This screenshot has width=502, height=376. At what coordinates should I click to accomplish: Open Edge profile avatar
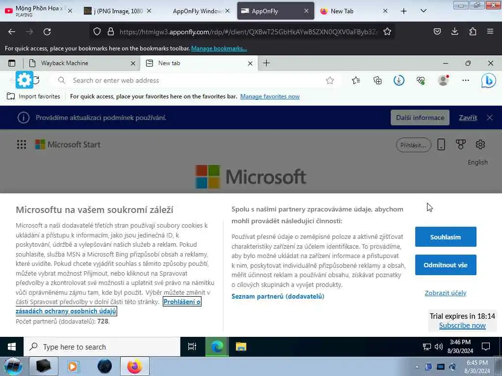(x=443, y=80)
